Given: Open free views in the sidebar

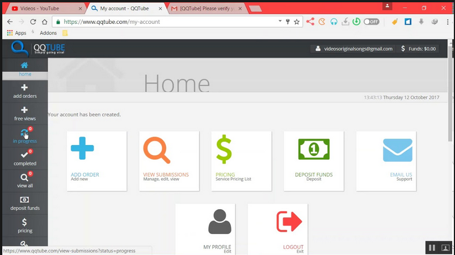Looking at the screenshot, I should tap(24, 114).
